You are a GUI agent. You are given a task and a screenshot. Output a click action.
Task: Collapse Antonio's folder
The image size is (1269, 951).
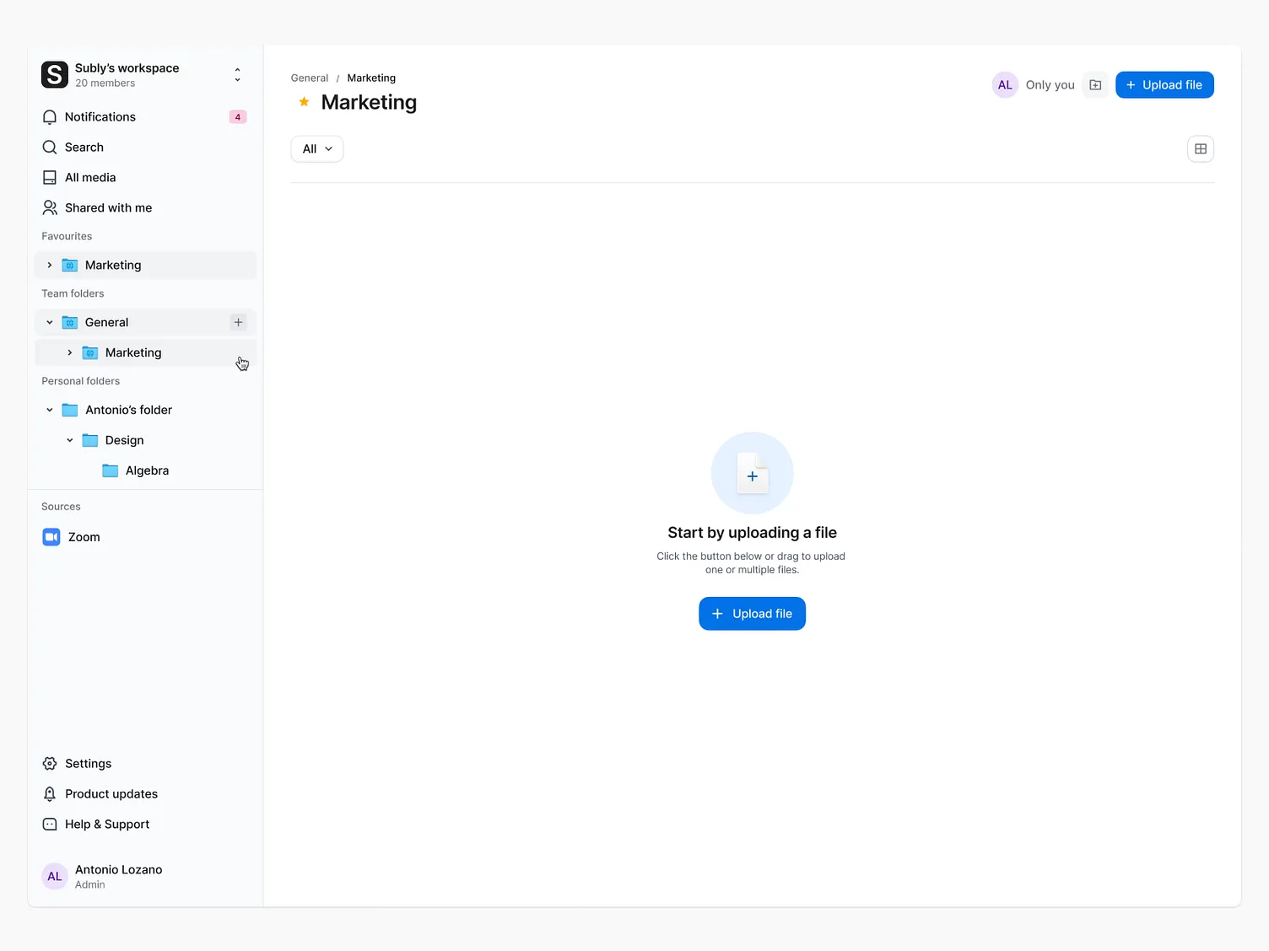coord(49,410)
